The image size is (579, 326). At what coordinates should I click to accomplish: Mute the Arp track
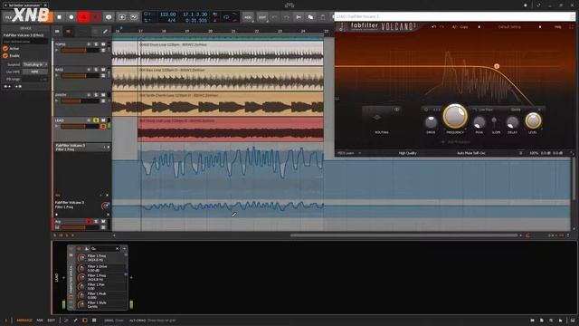(103, 221)
